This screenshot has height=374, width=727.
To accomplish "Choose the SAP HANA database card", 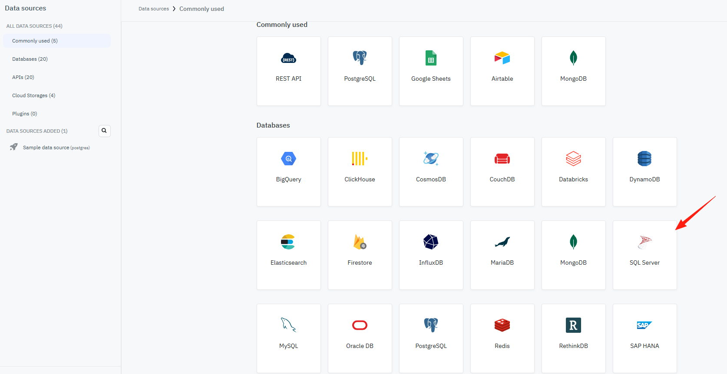I will coord(644,338).
